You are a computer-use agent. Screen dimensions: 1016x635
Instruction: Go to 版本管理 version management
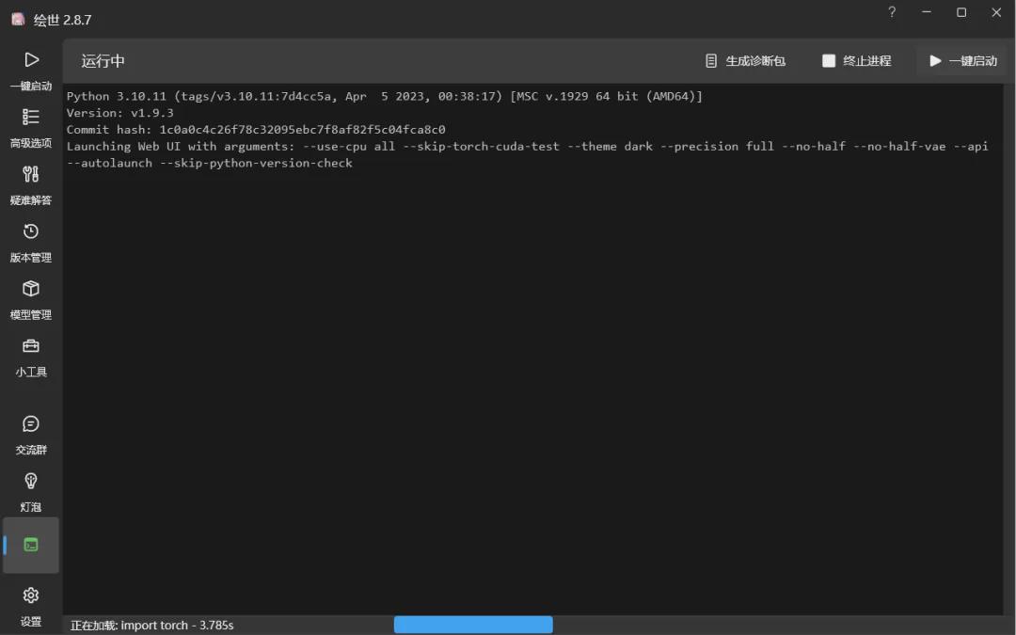point(31,233)
